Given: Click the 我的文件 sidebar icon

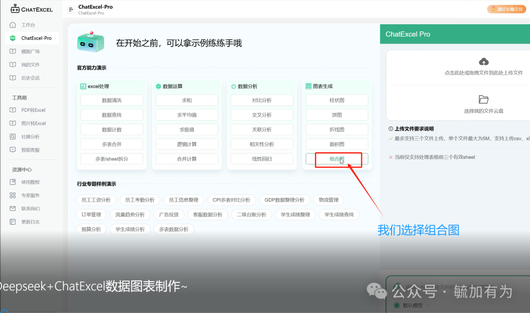Looking at the screenshot, I should click(13, 65).
